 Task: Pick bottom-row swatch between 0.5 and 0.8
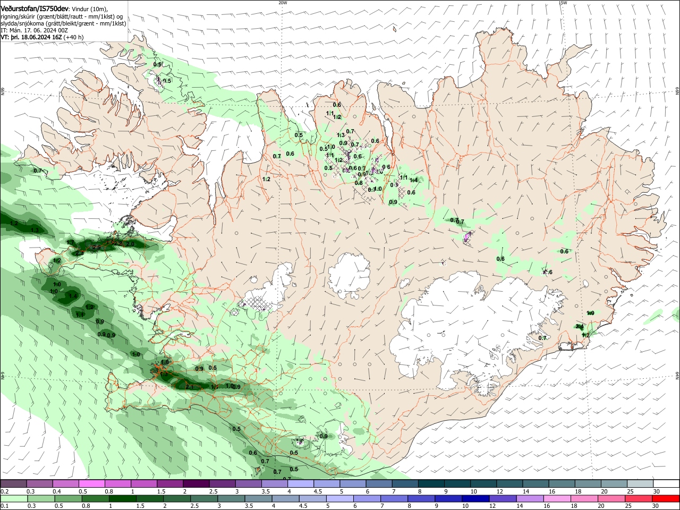[x=68, y=498]
